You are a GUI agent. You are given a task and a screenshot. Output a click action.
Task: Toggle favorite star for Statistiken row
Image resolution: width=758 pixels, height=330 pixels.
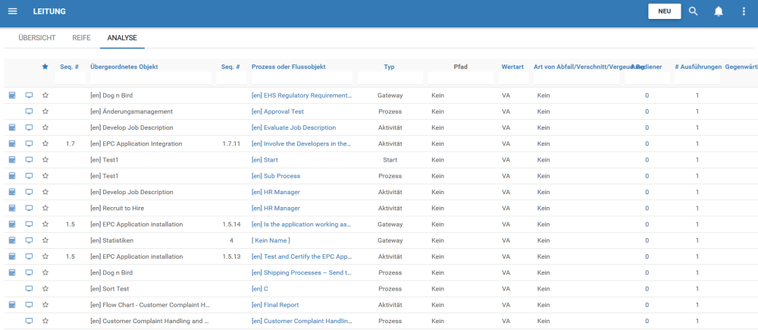pos(45,240)
